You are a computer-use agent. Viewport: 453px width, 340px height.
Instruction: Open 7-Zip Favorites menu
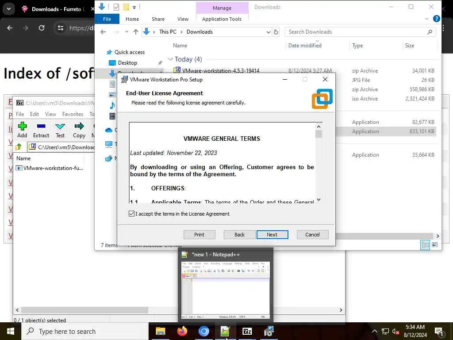coord(73,114)
